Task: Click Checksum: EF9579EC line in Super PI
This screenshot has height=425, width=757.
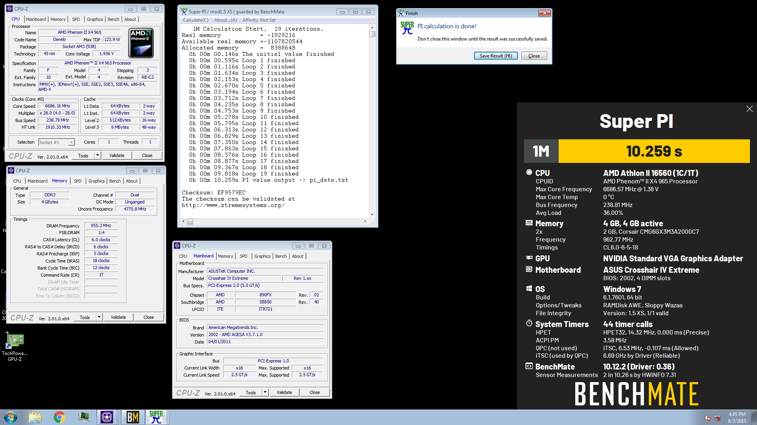Action: tap(214, 193)
